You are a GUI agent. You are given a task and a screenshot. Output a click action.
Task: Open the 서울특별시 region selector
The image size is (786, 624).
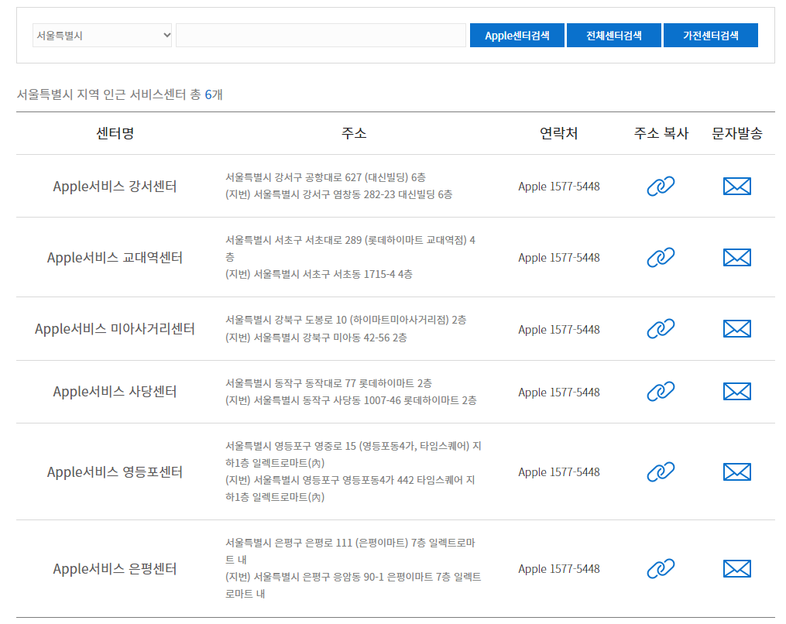tap(101, 35)
